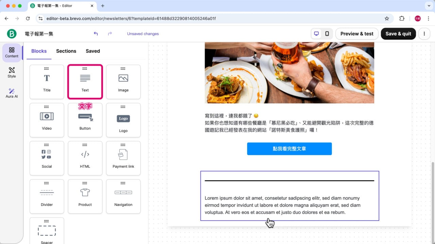Select the Navigation block
The width and height of the screenshot is (435, 244).
point(123,196)
